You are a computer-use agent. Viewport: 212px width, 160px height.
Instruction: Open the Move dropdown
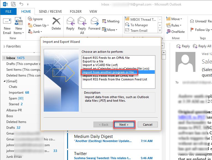point(174,19)
